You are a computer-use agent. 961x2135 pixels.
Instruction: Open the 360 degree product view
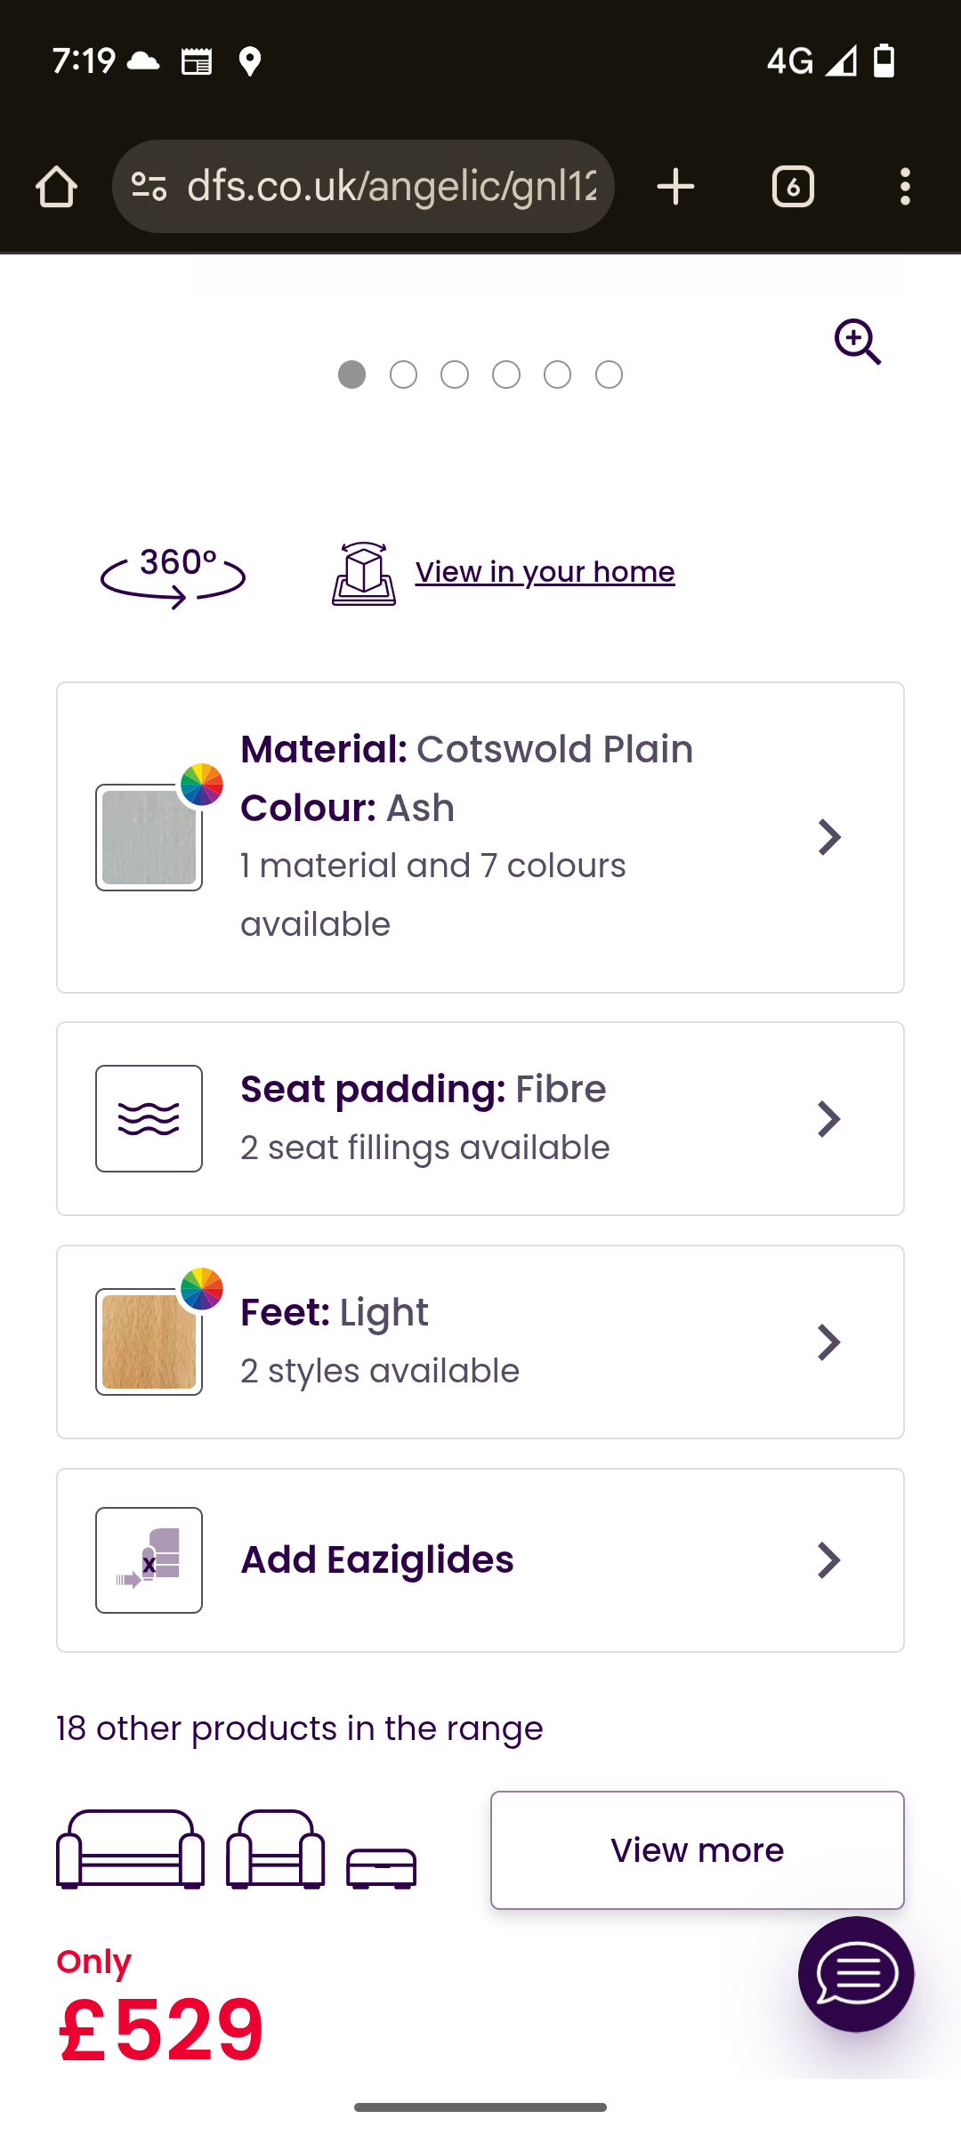pos(173,576)
